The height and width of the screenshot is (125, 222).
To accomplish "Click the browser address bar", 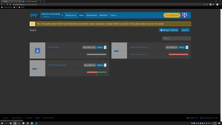I will (x=108, y=5).
